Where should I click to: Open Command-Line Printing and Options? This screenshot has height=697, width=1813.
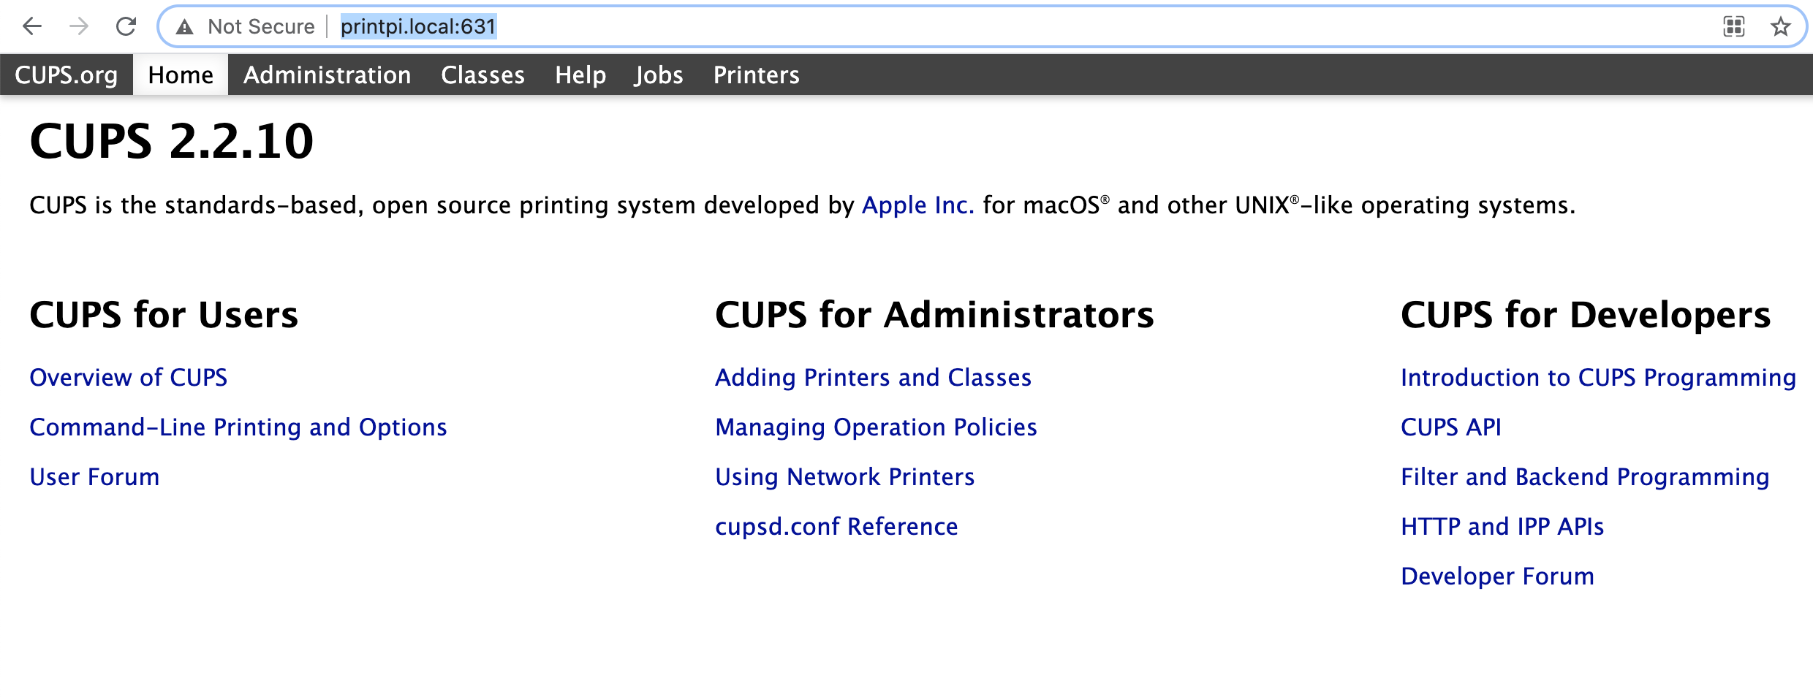point(238,427)
